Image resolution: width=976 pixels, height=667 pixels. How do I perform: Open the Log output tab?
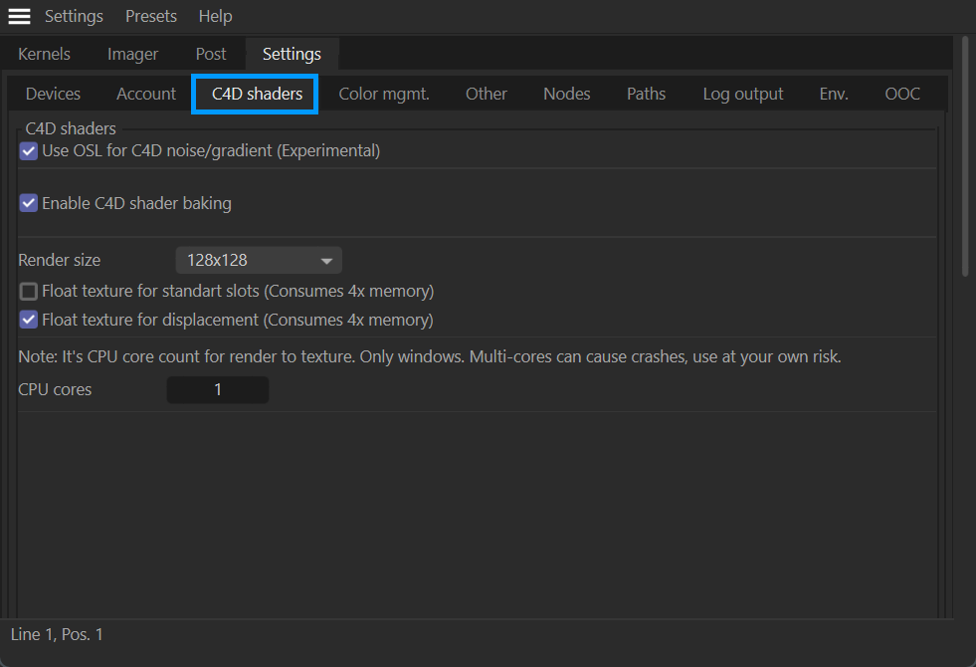tap(742, 94)
